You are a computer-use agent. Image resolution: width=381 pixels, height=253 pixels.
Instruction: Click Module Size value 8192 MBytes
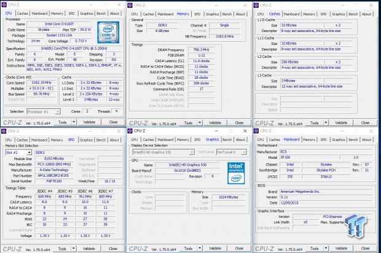point(54,159)
